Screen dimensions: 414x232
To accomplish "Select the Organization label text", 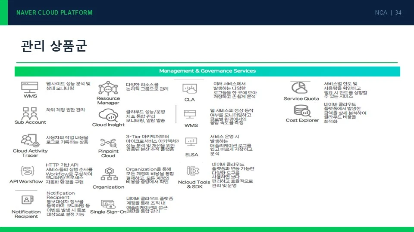I will coord(108,187).
